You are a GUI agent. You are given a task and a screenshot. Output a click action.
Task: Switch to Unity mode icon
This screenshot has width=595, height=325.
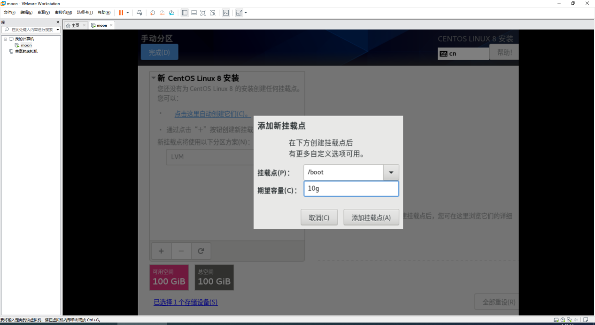(x=213, y=13)
